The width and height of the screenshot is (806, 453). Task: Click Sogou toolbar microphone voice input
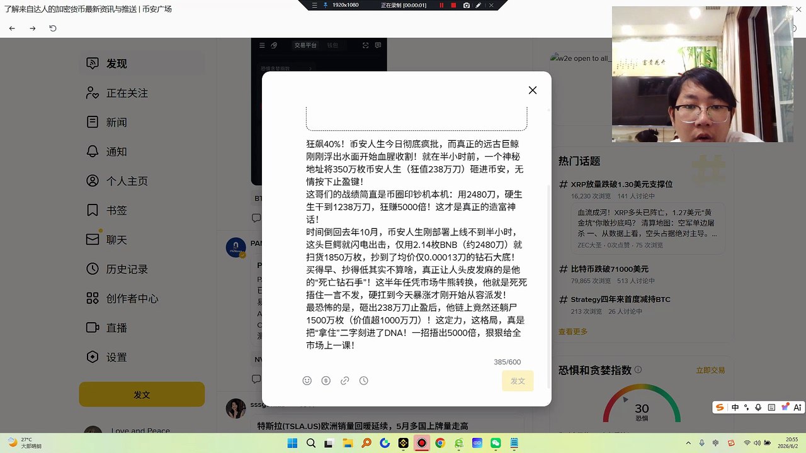[x=758, y=408]
